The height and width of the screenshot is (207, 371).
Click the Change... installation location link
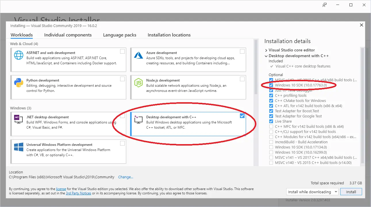point(126,177)
